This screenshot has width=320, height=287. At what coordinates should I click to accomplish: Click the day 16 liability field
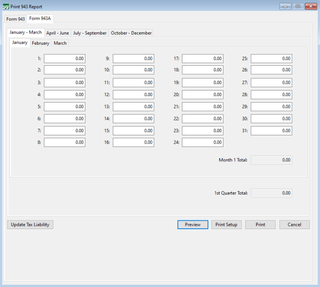point(133,142)
